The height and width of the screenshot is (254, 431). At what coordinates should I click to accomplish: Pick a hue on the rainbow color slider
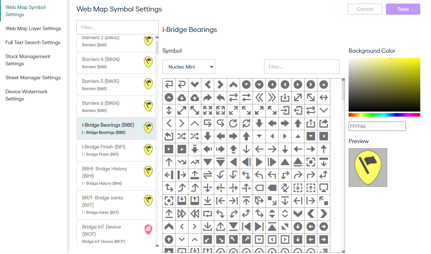click(x=384, y=114)
